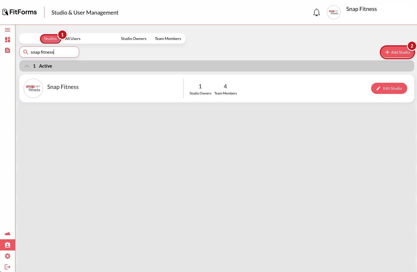This screenshot has height=272, width=417.
Task: Collapse the Active studios group
Action: (x=27, y=66)
